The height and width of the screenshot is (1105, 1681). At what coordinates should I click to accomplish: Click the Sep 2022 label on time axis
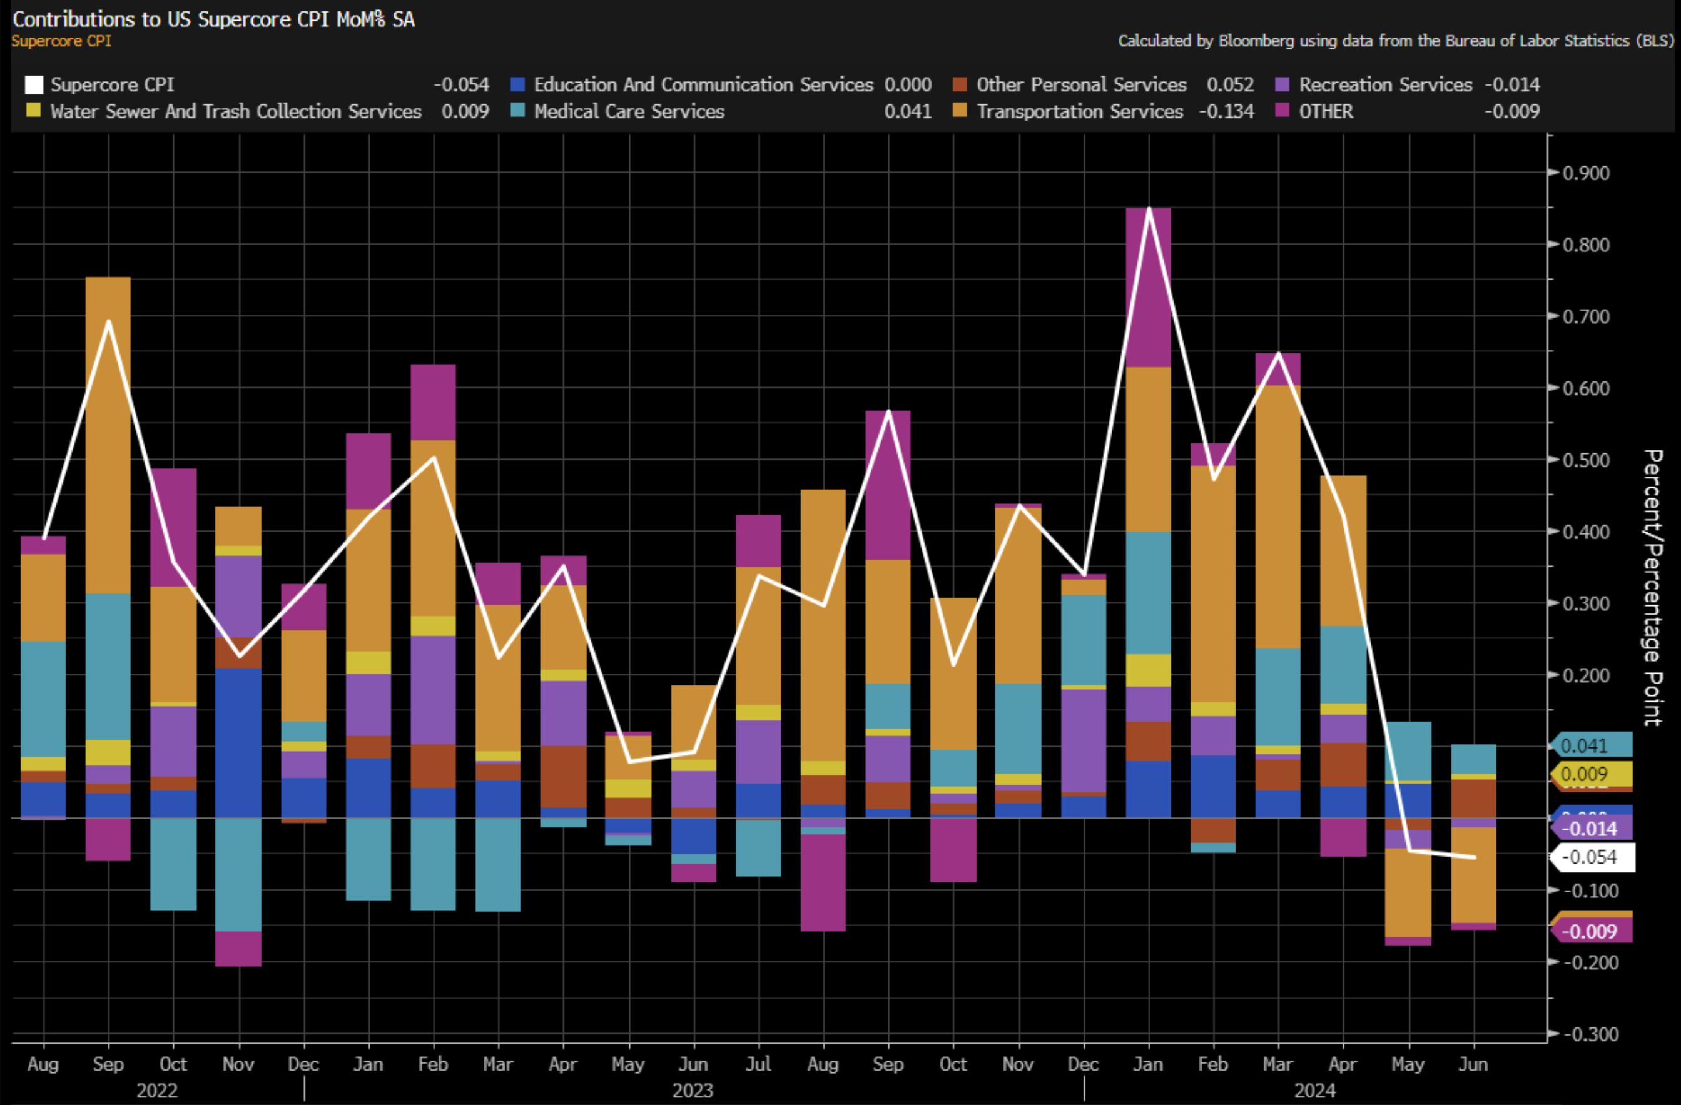pos(108,1064)
